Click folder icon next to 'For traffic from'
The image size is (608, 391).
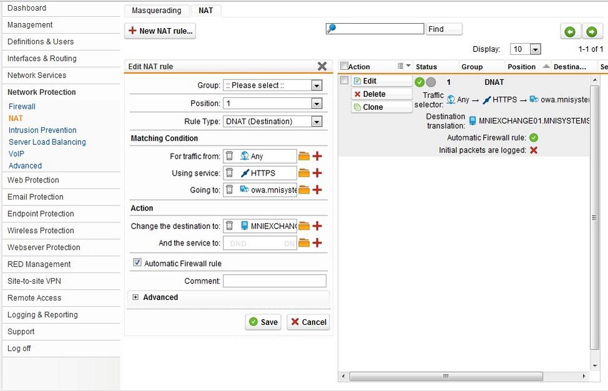(304, 156)
